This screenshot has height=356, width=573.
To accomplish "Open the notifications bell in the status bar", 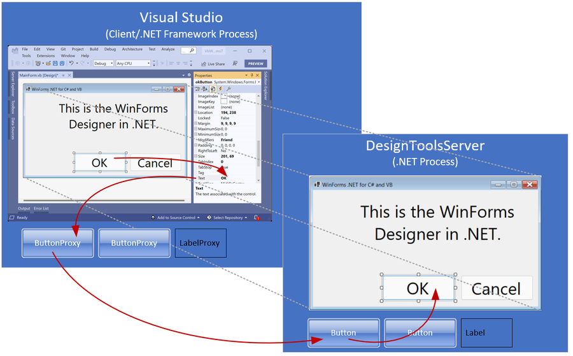I will pyautogui.click(x=257, y=217).
